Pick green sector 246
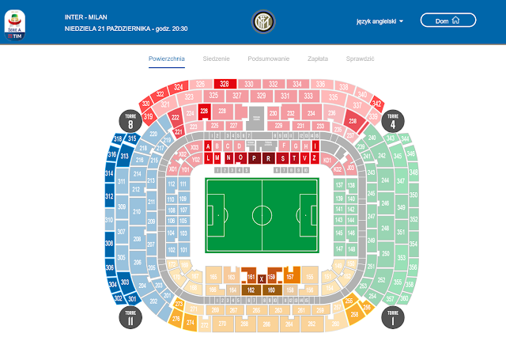Image resolution: width=506 pixels, height=341 pixels. pos(385,203)
